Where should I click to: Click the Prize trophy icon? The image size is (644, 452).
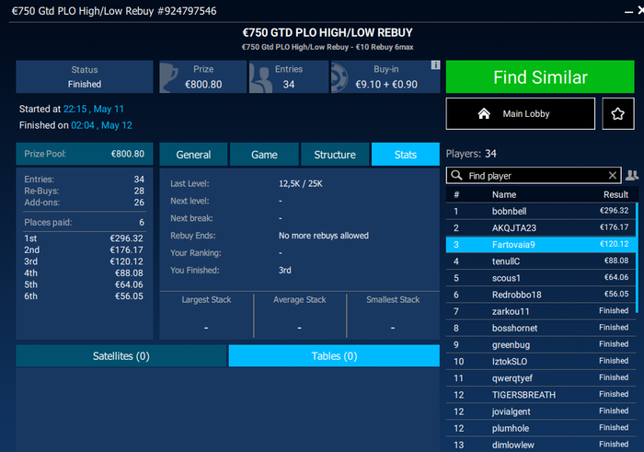tap(168, 76)
